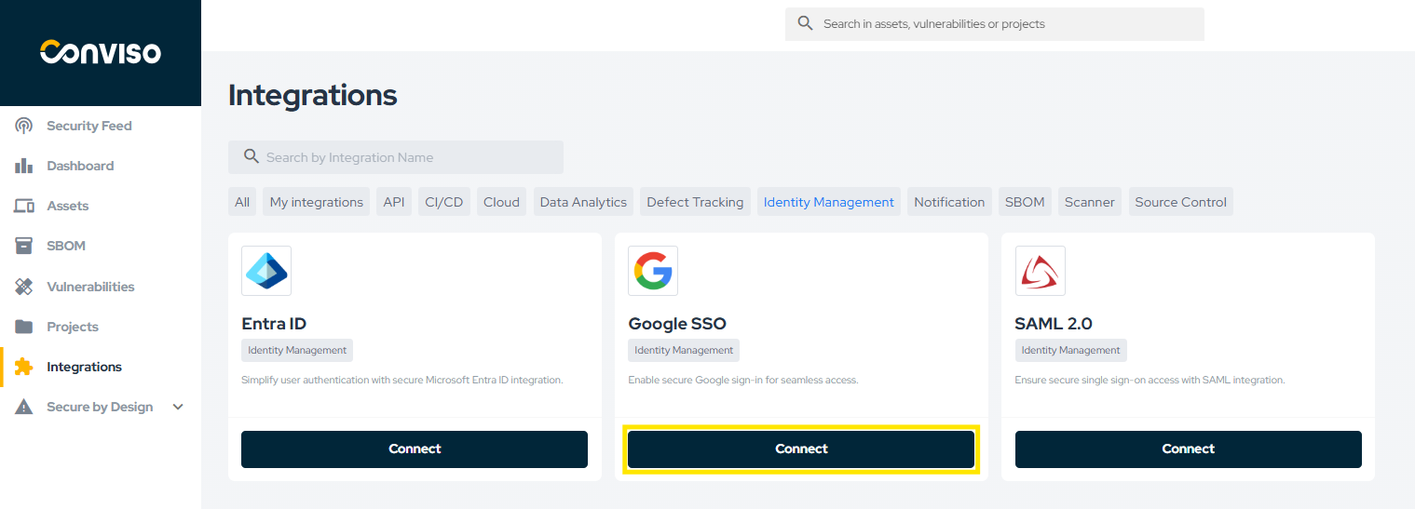This screenshot has width=1415, height=509.
Task: Click the Entra ID logo thumbnail
Action: point(266,271)
